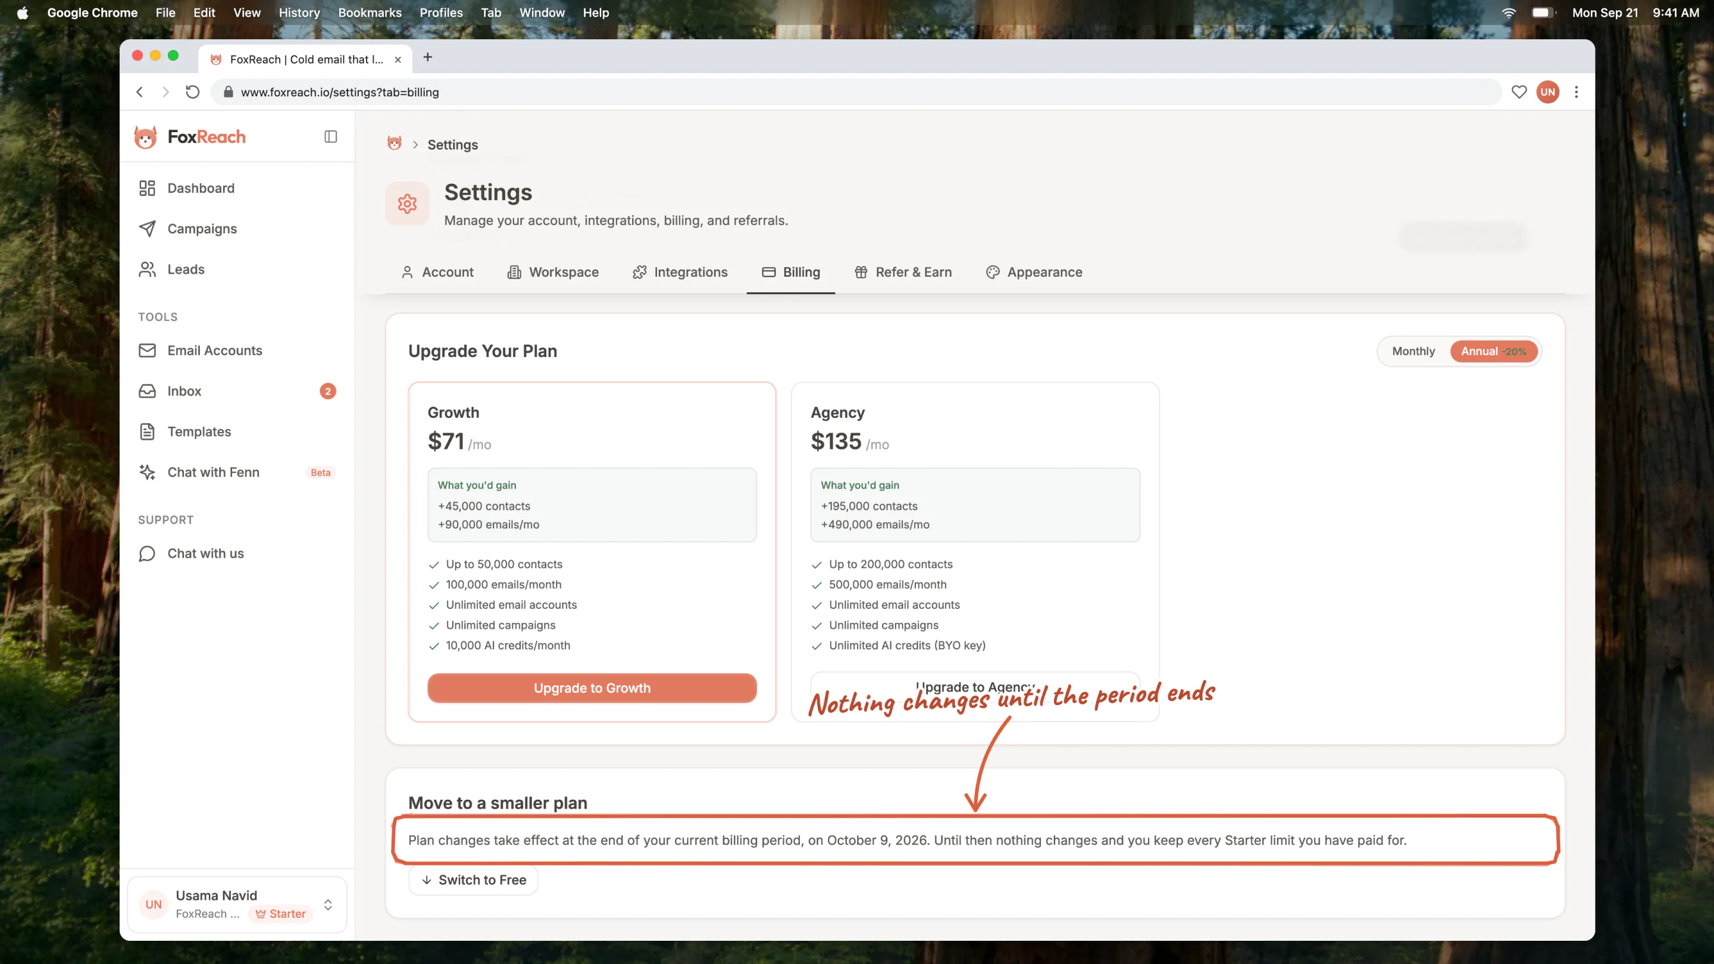This screenshot has width=1714, height=964.
Task: Click the Agency $135 price
Action: tap(836, 441)
